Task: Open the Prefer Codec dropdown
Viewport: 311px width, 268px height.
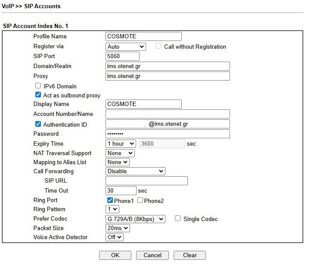Action: [135, 219]
